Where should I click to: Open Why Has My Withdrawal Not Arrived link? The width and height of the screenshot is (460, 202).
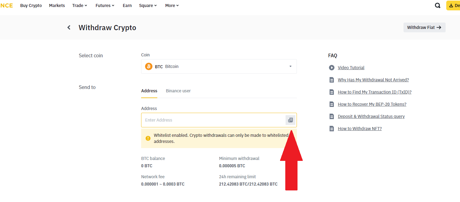pyautogui.click(x=373, y=80)
